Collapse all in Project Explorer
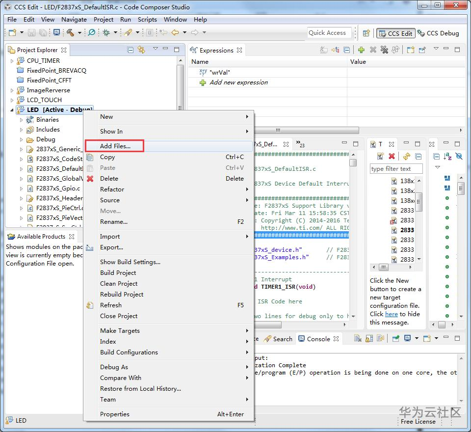Viewport: 471px width, 432px height. 131,50
